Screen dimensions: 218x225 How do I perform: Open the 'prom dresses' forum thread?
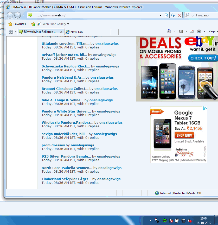[53, 145]
